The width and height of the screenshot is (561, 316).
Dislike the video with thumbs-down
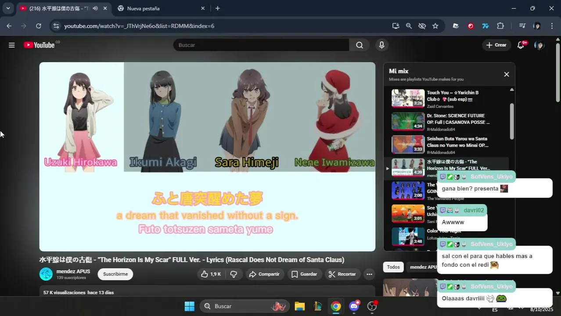[x=234, y=274]
